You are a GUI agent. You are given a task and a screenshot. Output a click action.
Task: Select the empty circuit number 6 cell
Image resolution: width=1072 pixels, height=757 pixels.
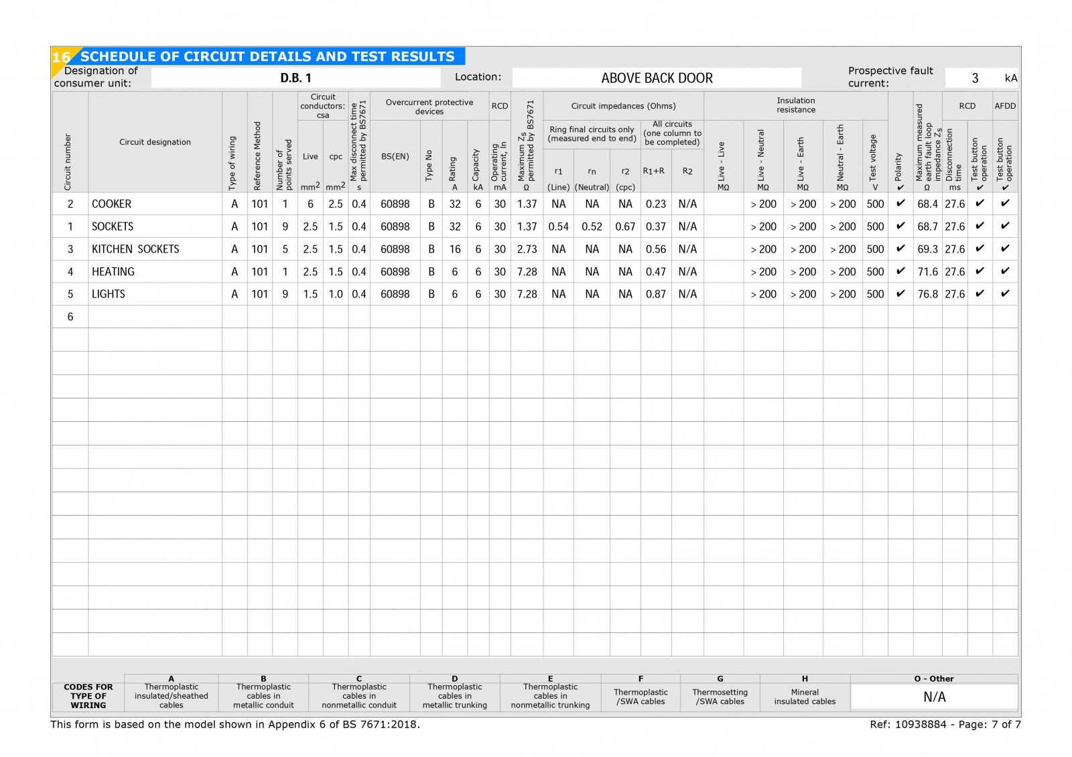click(70, 317)
